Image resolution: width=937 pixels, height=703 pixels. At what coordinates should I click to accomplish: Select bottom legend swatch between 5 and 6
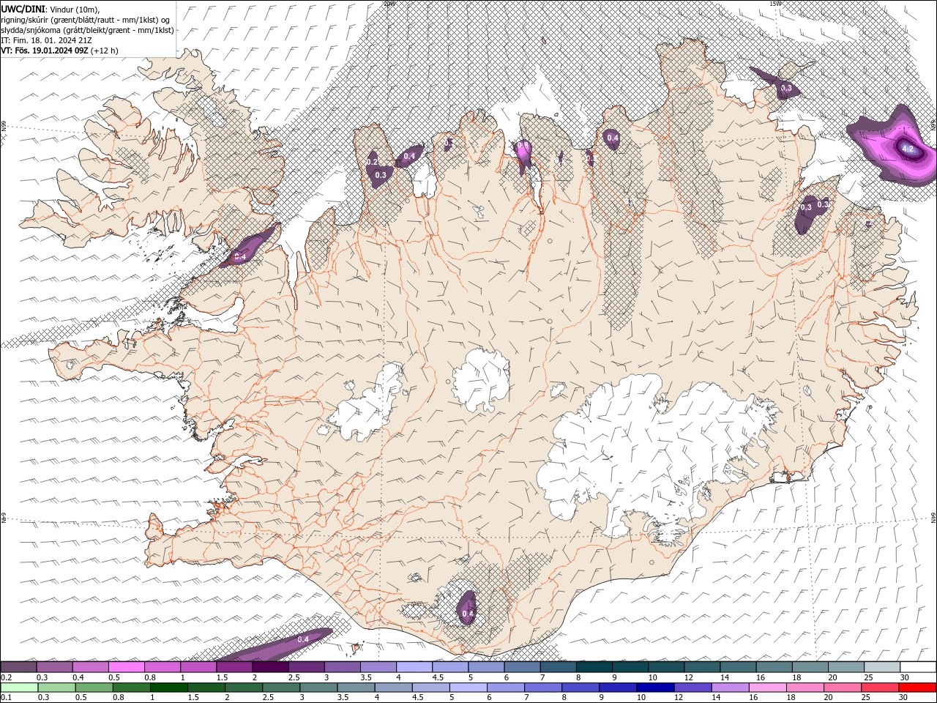[468, 688]
